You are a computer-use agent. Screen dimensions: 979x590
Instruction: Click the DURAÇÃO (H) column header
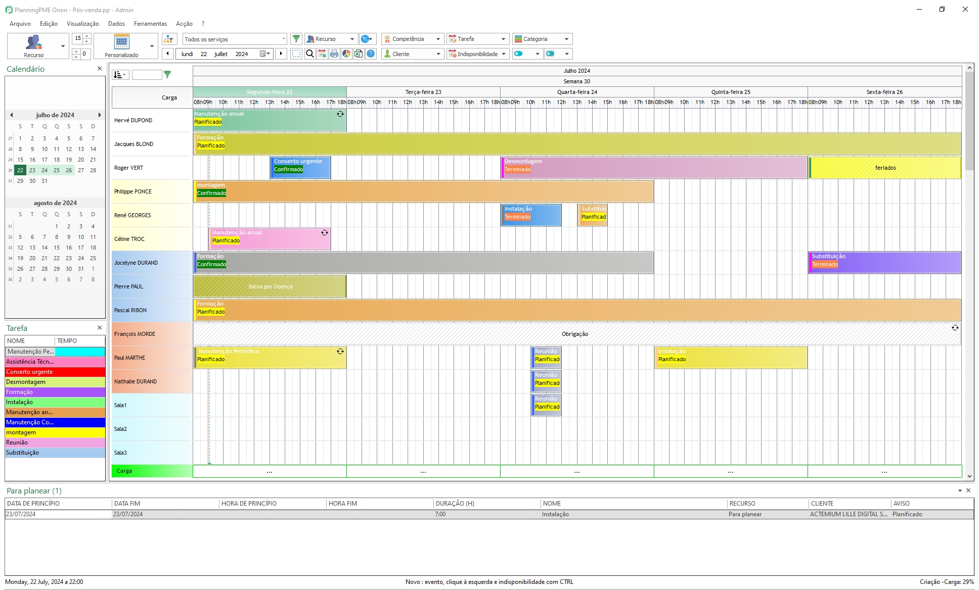click(487, 504)
